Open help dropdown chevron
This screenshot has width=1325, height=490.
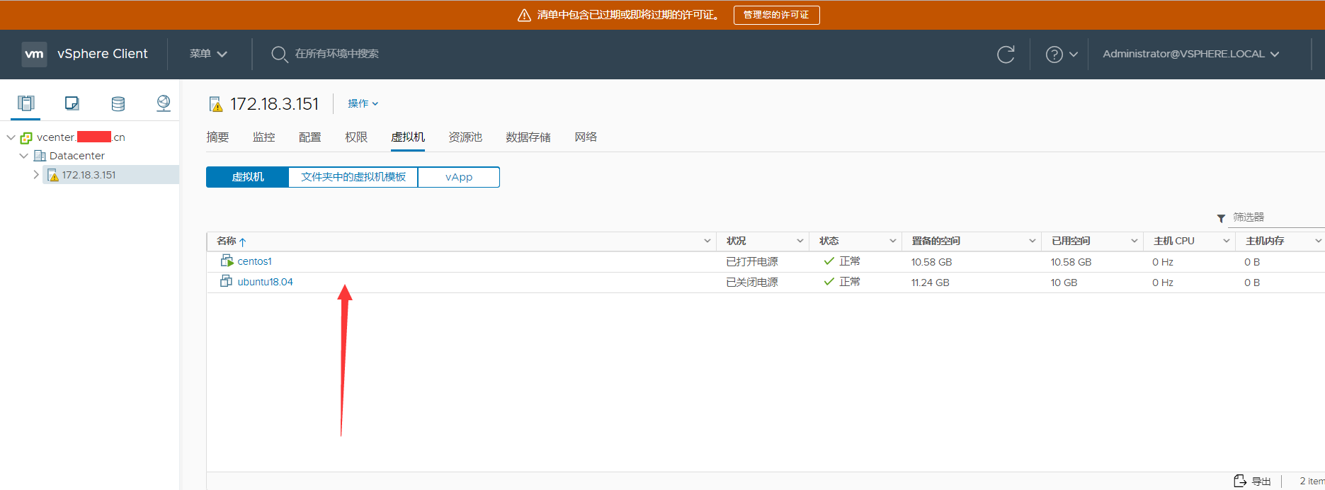[x=1074, y=55]
